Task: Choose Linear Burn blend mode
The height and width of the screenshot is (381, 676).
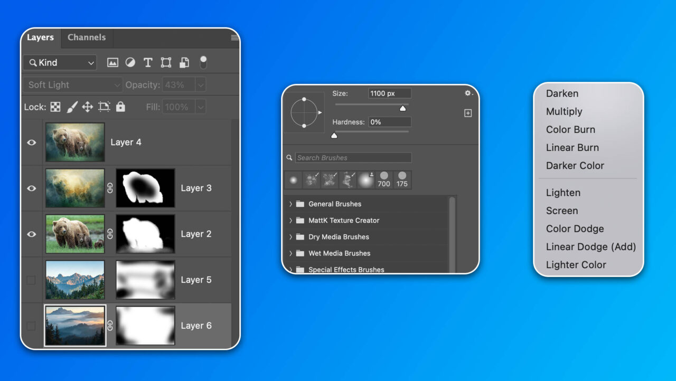Action: click(x=572, y=147)
